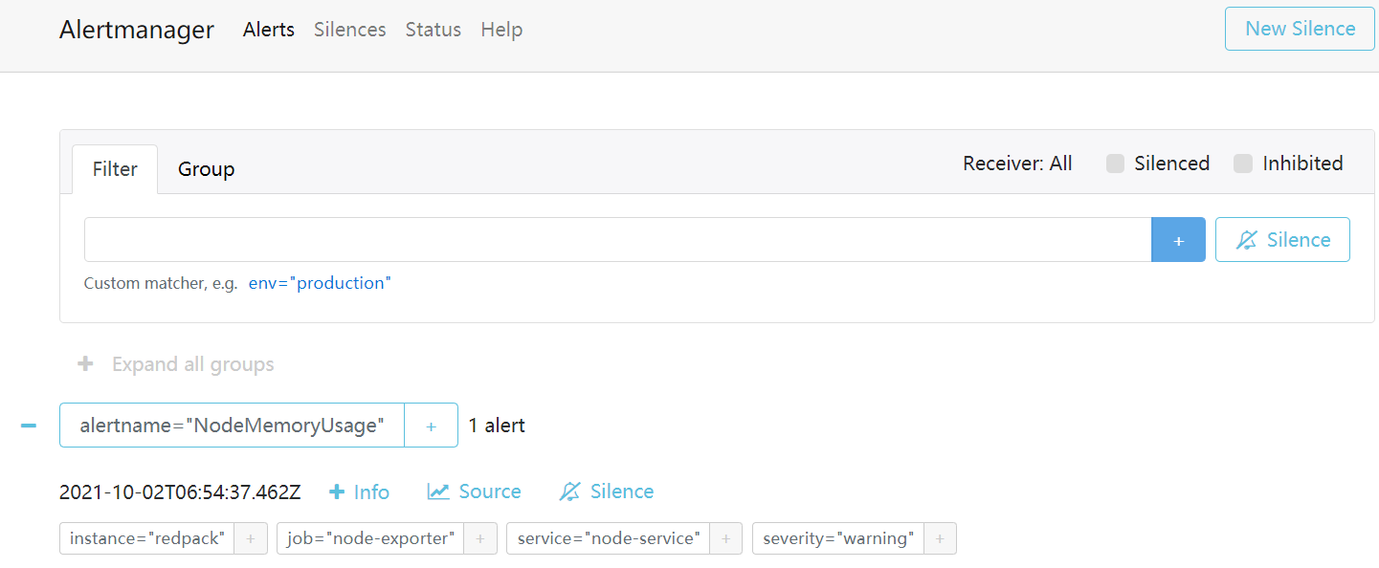Switch to the Group tab
This screenshot has height=568, width=1379.
coord(206,168)
